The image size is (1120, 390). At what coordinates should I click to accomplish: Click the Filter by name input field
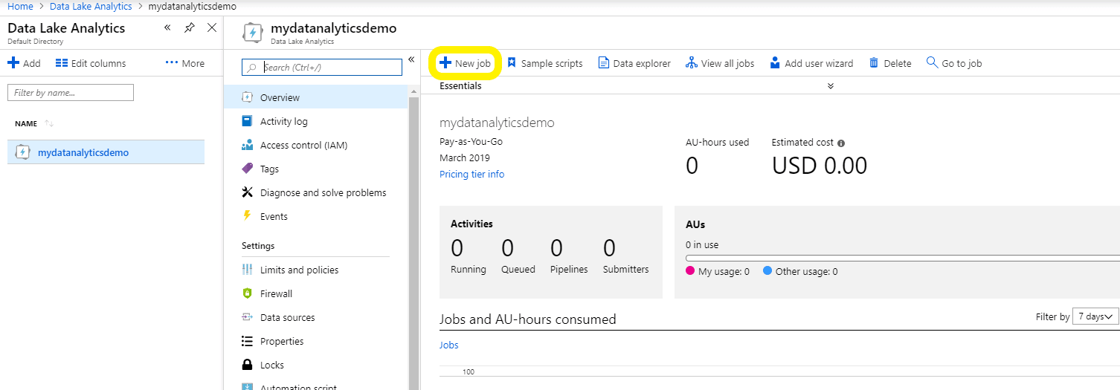coord(71,93)
